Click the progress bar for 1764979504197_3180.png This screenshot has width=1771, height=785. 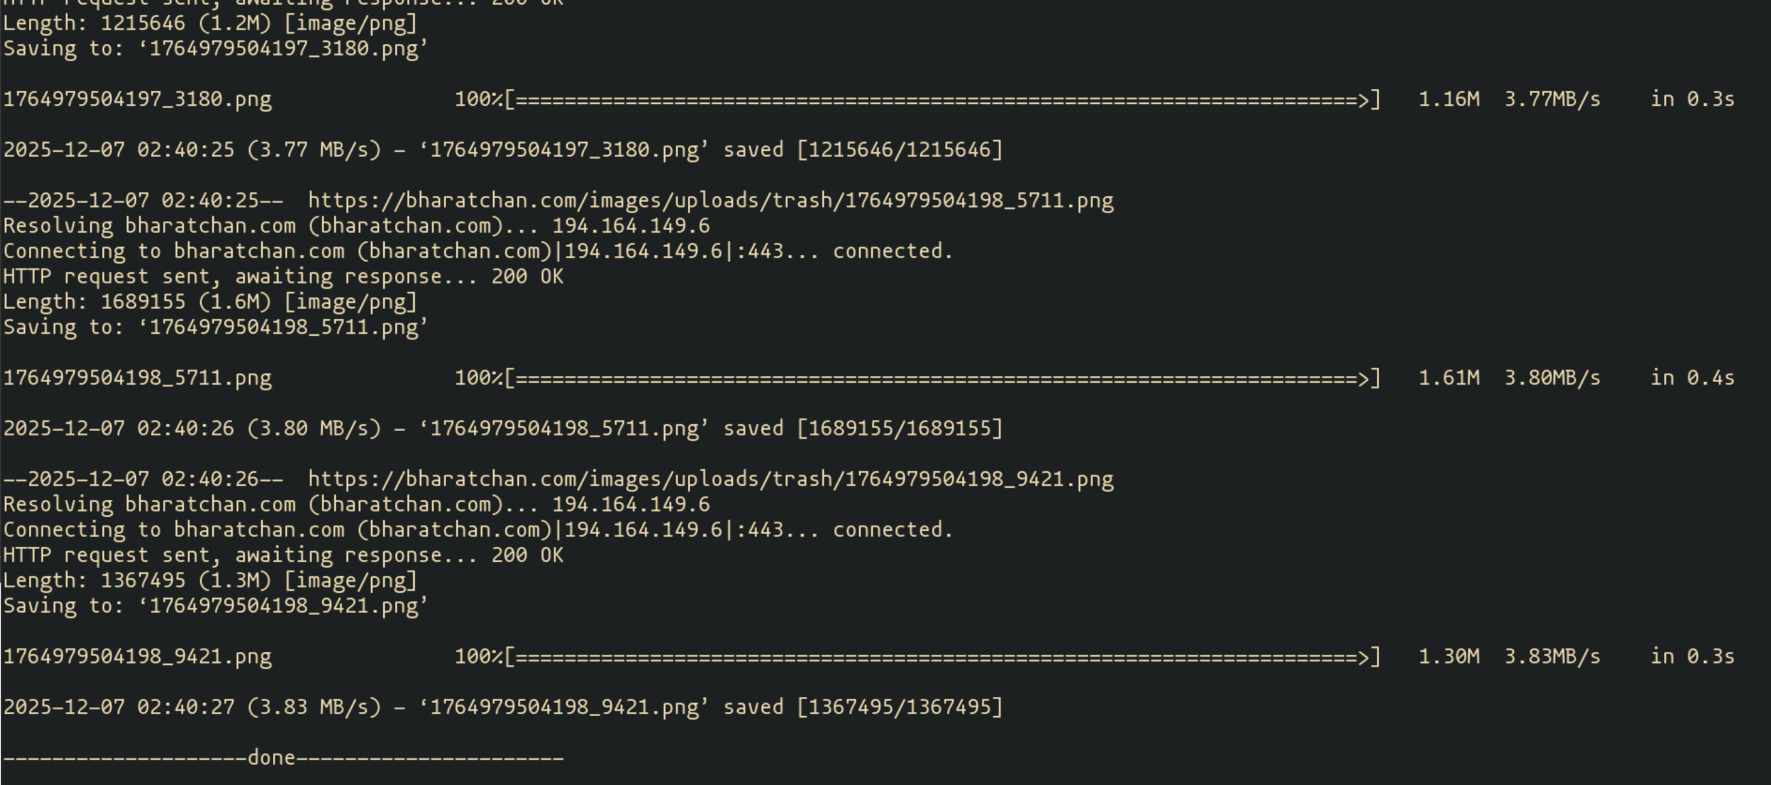pos(942,99)
